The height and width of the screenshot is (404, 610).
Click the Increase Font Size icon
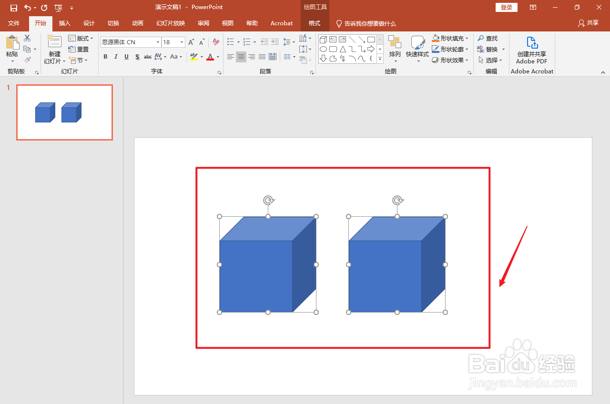coord(191,42)
